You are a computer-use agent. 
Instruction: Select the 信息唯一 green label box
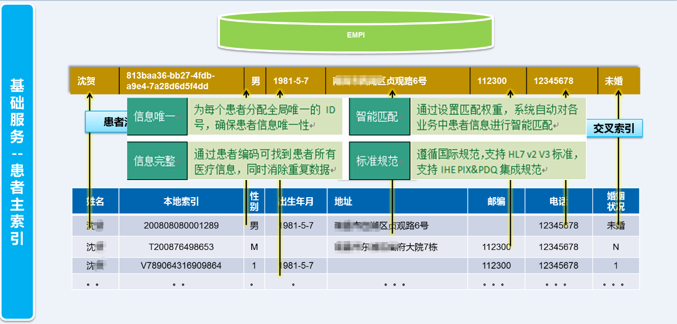[157, 116]
